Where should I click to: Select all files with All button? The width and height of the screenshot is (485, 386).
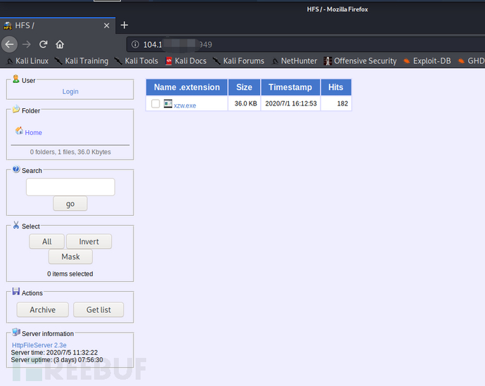pyautogui.click(x=46, y=242)
